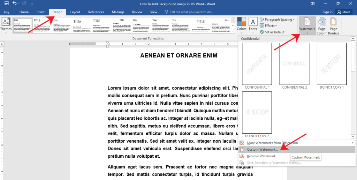The height and width of the screenshot is (180, 357).
Task: Click Set as Default
Action: (272, 32)
